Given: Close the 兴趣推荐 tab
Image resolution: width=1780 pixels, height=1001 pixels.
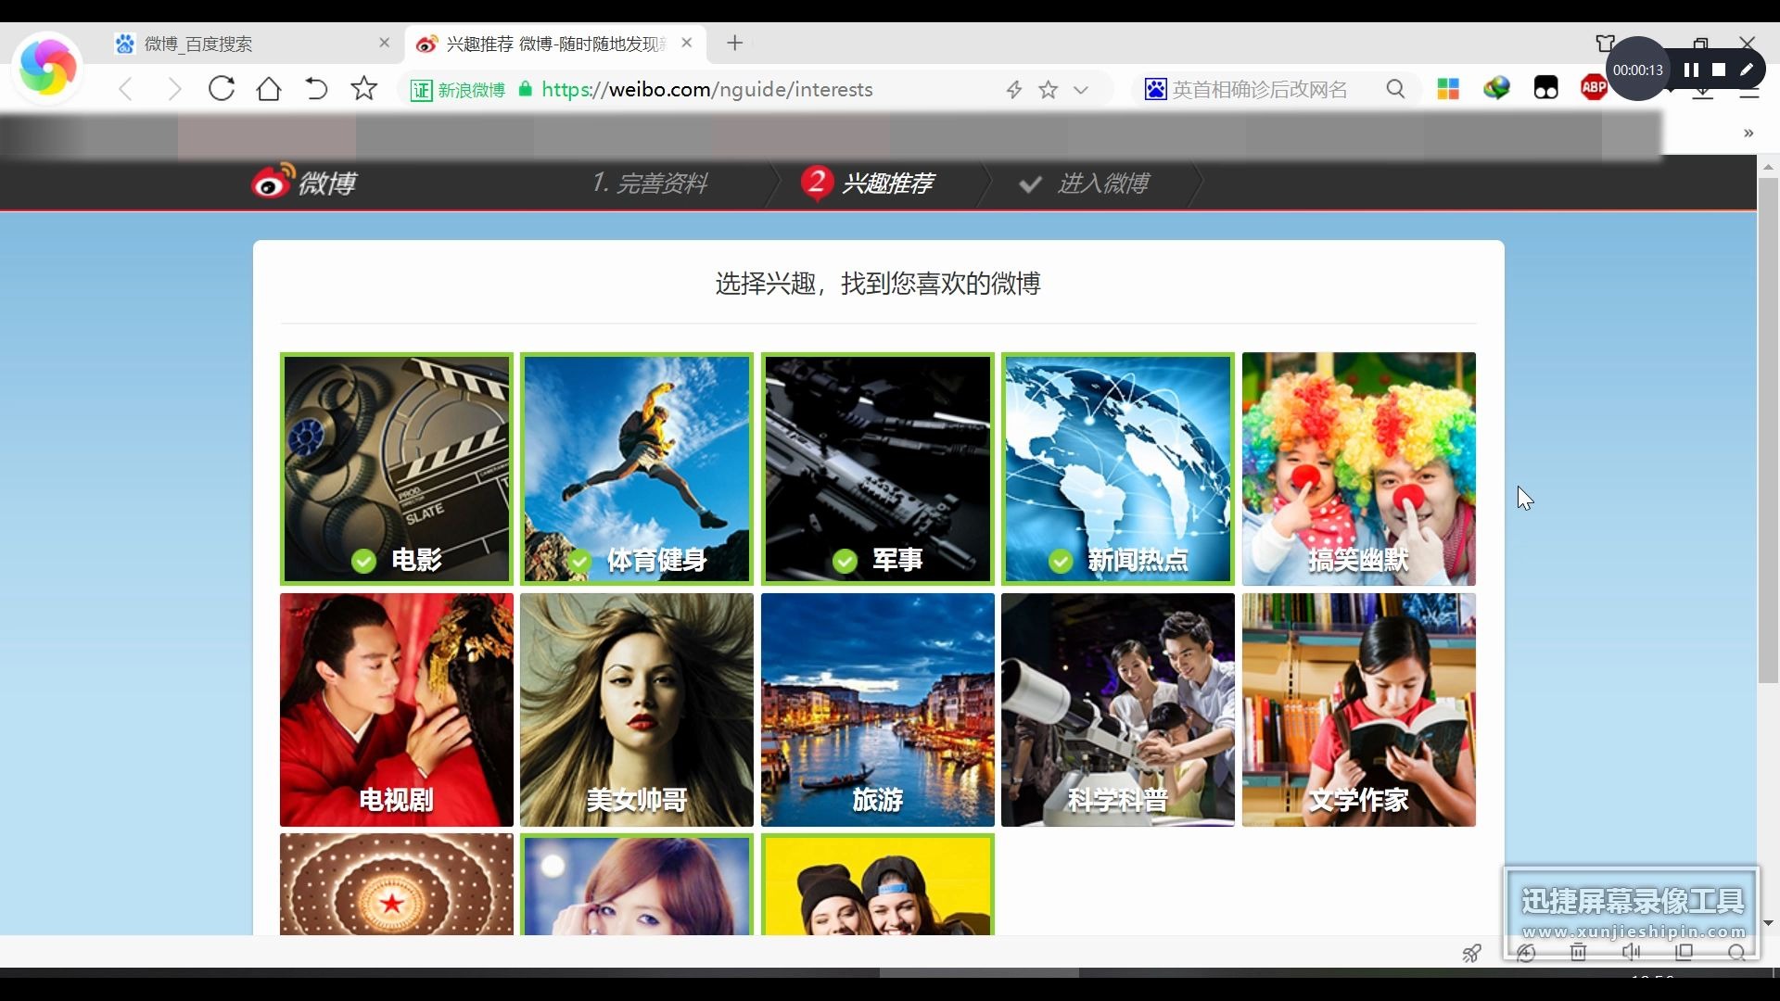Looking at the screenshot, I should [x=687, y=43].
